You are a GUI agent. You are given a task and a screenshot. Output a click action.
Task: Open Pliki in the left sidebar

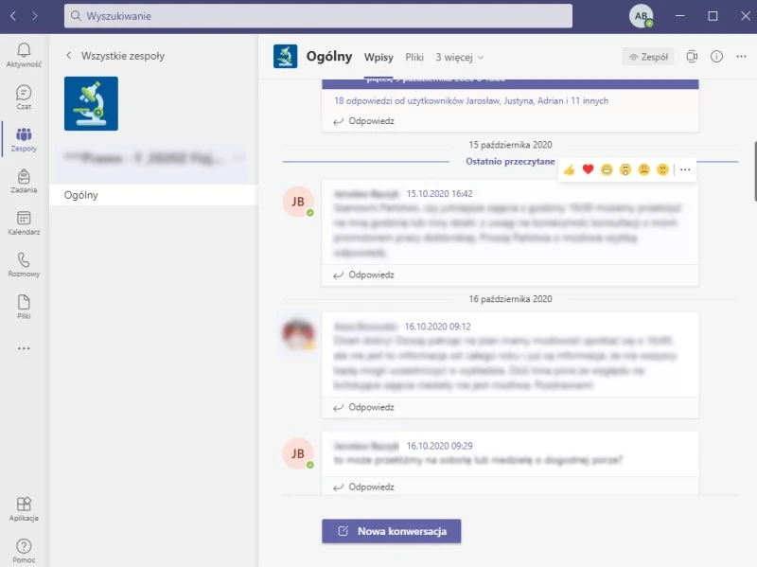24,306
